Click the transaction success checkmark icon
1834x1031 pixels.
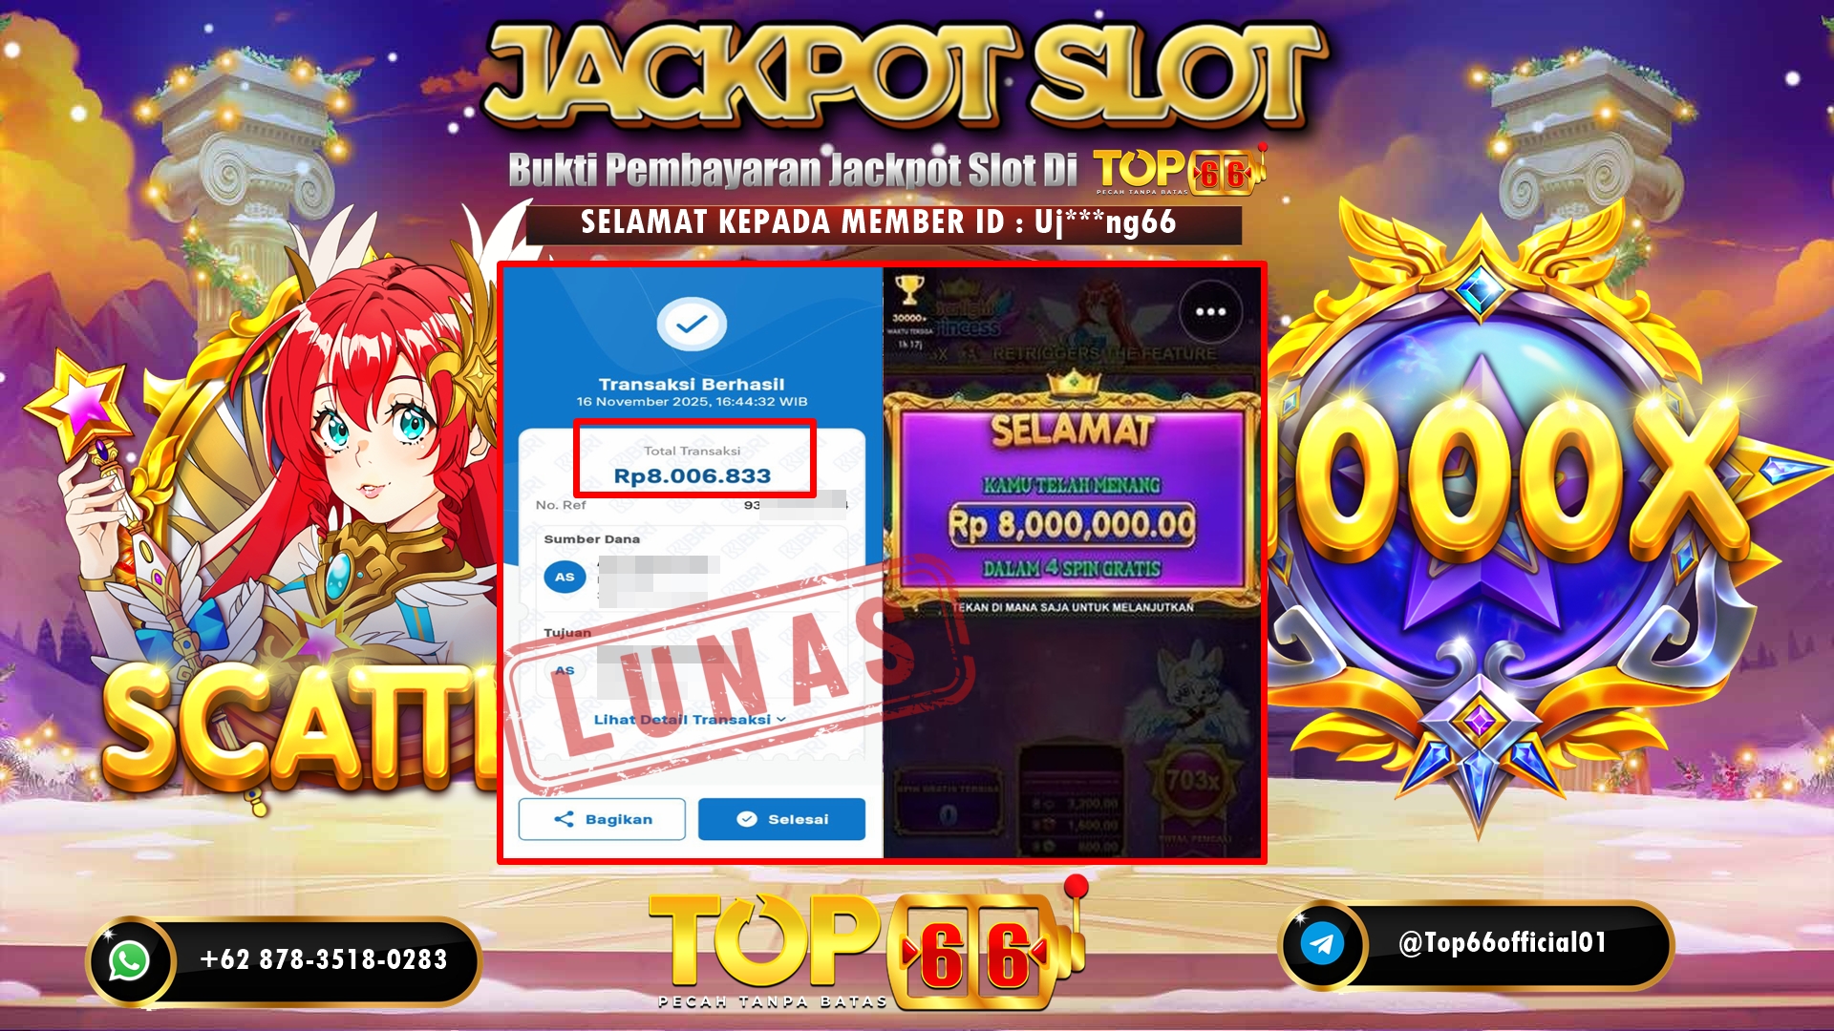[x=692, y=325]
